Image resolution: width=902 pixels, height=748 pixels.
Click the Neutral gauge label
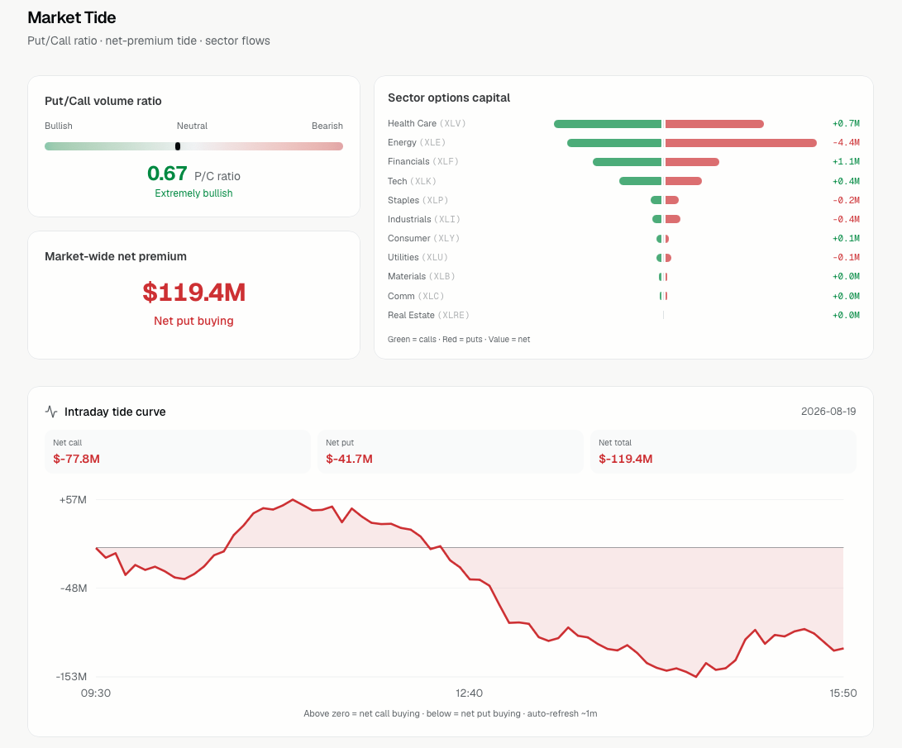pyautogui.click(x=192, y=126)
